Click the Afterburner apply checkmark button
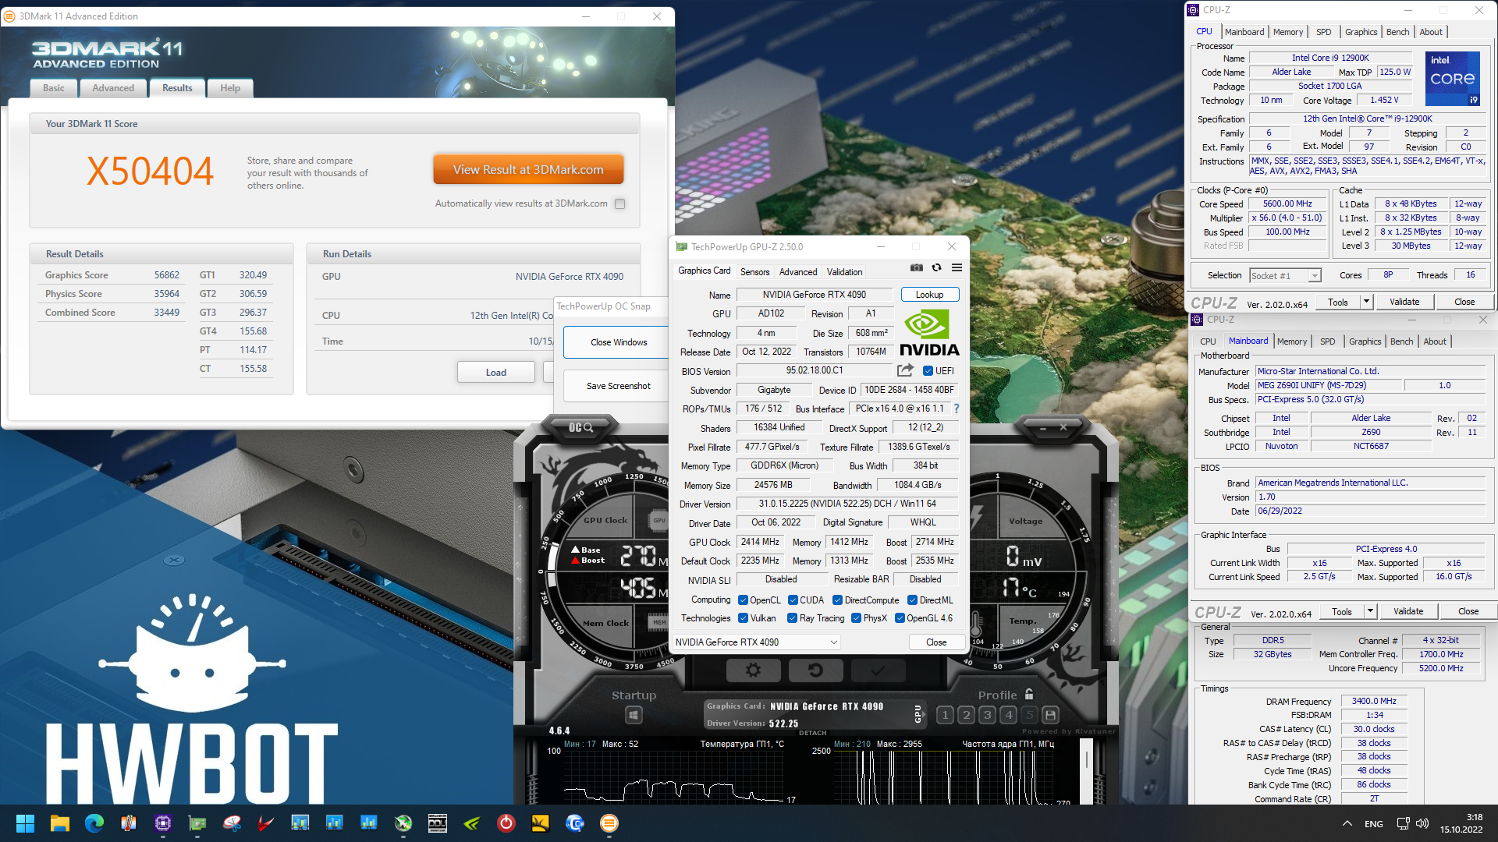Screen dimensions: 1498x842 [x=878, y=670]
